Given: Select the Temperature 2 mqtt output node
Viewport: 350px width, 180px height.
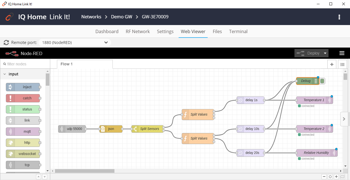Looking at the screenshot, I should point(315,129).
